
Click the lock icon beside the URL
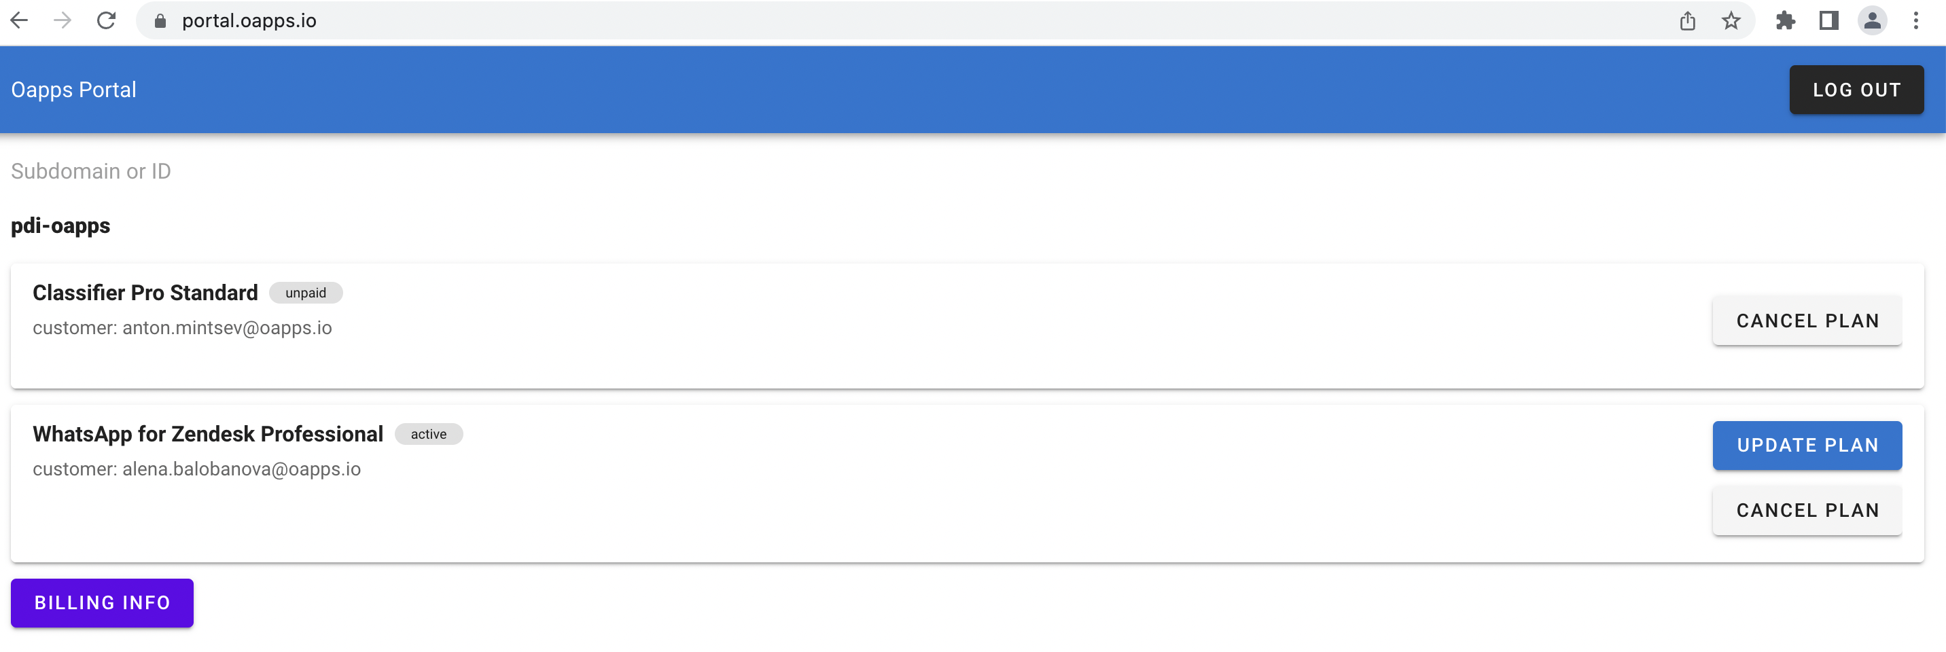160,21
